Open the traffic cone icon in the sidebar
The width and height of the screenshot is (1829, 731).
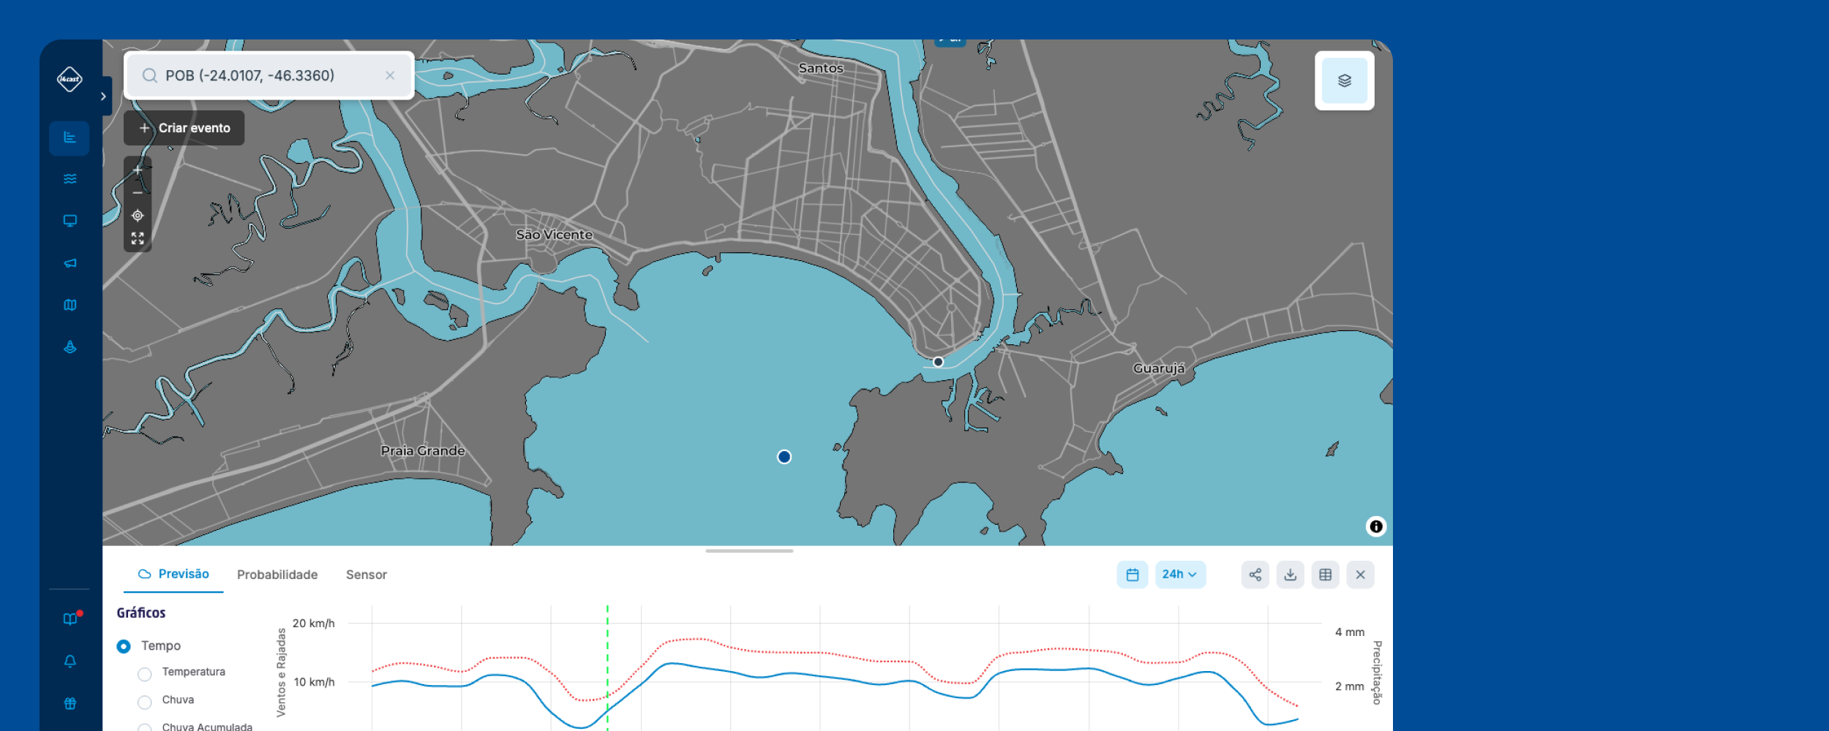point(70,347)
